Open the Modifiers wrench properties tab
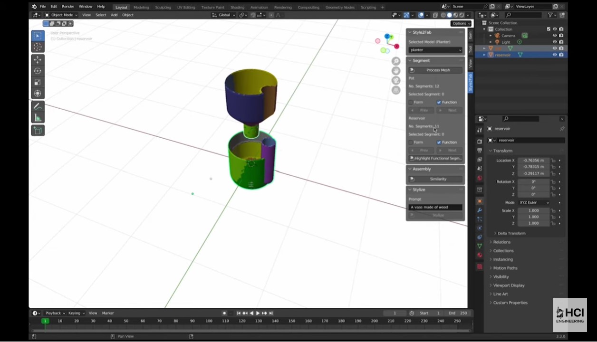The width and height of the screenshot is (597, 342). tap(480, 210)
